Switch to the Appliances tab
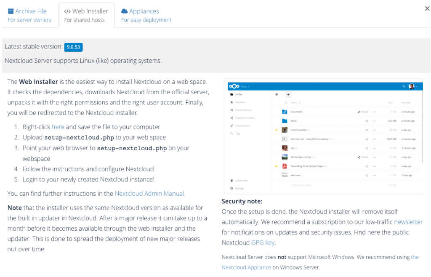431x277 pixels. [x=146, y=16]
